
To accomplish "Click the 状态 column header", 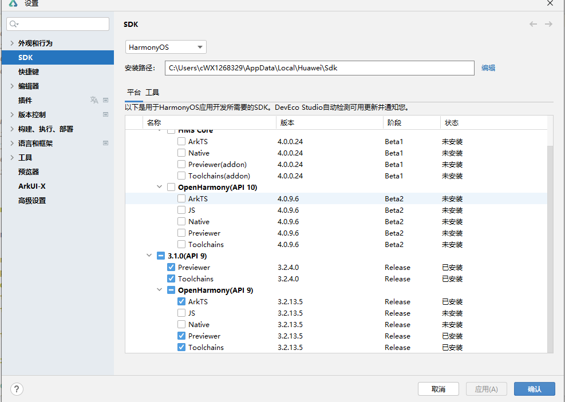I will click(x=493, y=123).
